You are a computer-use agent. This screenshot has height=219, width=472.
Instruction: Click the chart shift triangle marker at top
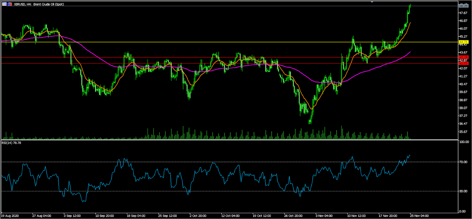tap(372, 2)
